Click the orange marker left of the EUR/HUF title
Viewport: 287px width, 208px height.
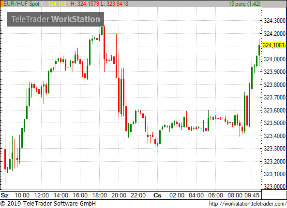(x=1, y=4)
